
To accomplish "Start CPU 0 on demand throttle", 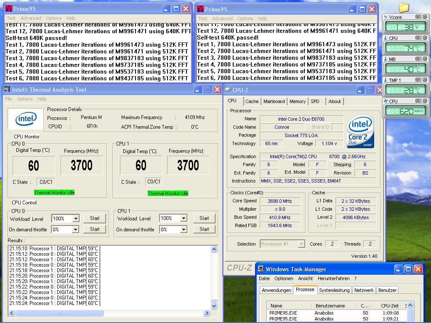I will pos(95,229).
